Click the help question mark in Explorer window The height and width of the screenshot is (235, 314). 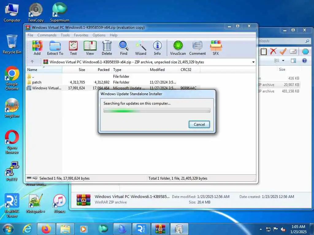(304, 60)
